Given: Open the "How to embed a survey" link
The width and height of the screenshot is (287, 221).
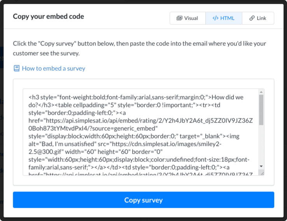Looking at the screenshot, I should point(53,68).
